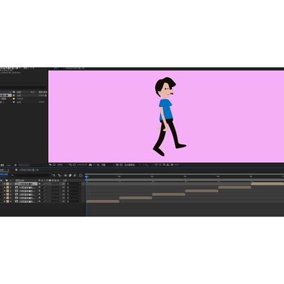Click the hide shy layers icon in the timeline
This screenshot has height=284, width=284.
(x=65, y=176)
